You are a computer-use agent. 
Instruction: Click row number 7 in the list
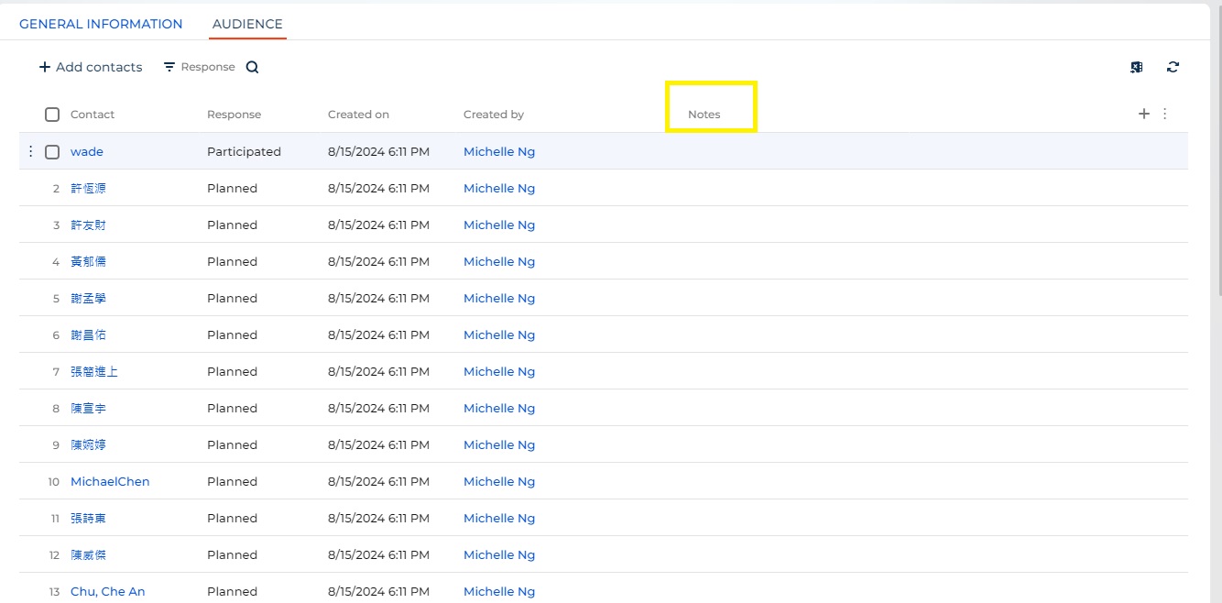[56, 371]
